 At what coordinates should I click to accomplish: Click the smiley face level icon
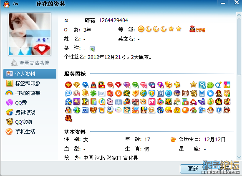141,29
